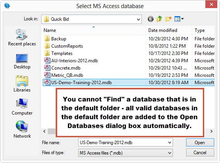Viewport: 220px width, 163px height.
Task: Go back using the toolbar back arrow
Action: tap(151, 19)
